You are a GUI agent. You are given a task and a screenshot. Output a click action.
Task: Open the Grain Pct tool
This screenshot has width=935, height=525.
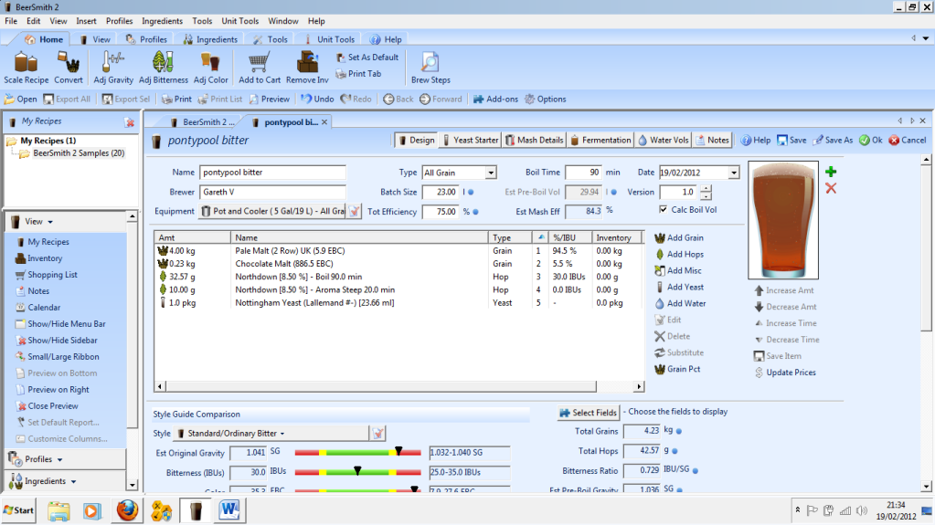[677, 369]
